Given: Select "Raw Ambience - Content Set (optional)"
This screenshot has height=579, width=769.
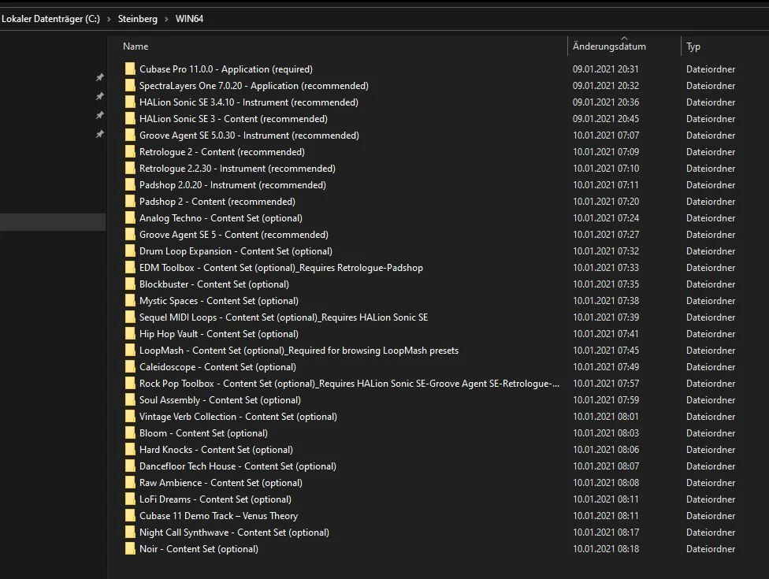Looking at the screenshot, I should [x=221, y=483].
